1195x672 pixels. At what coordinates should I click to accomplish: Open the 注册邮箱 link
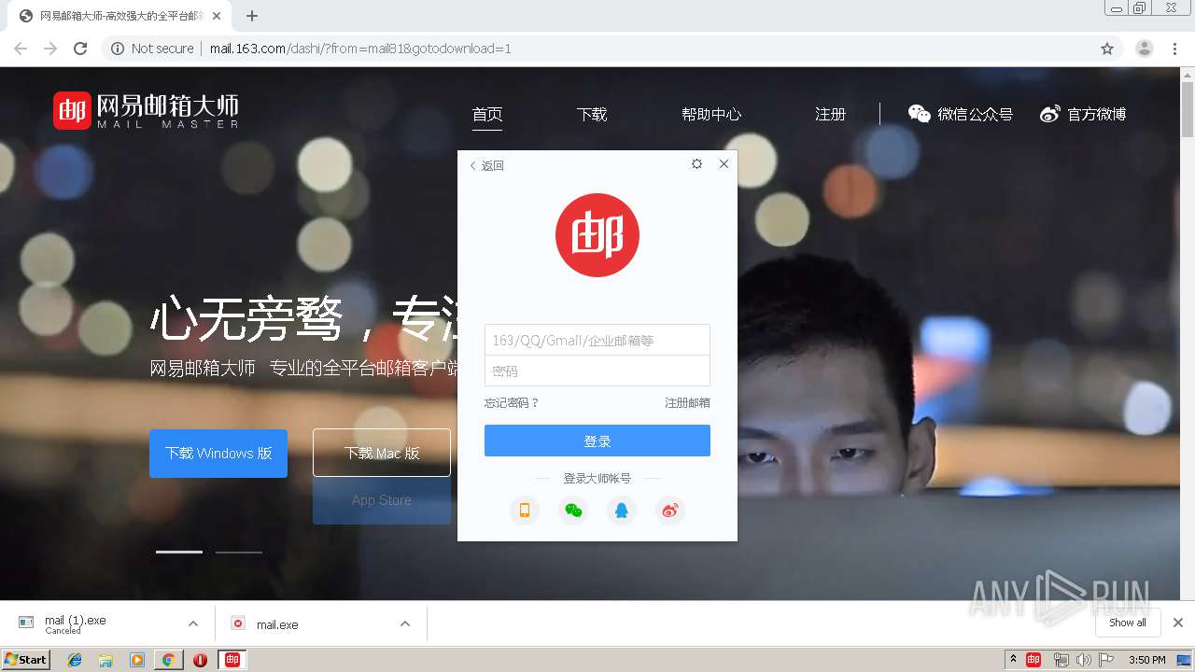687,403
